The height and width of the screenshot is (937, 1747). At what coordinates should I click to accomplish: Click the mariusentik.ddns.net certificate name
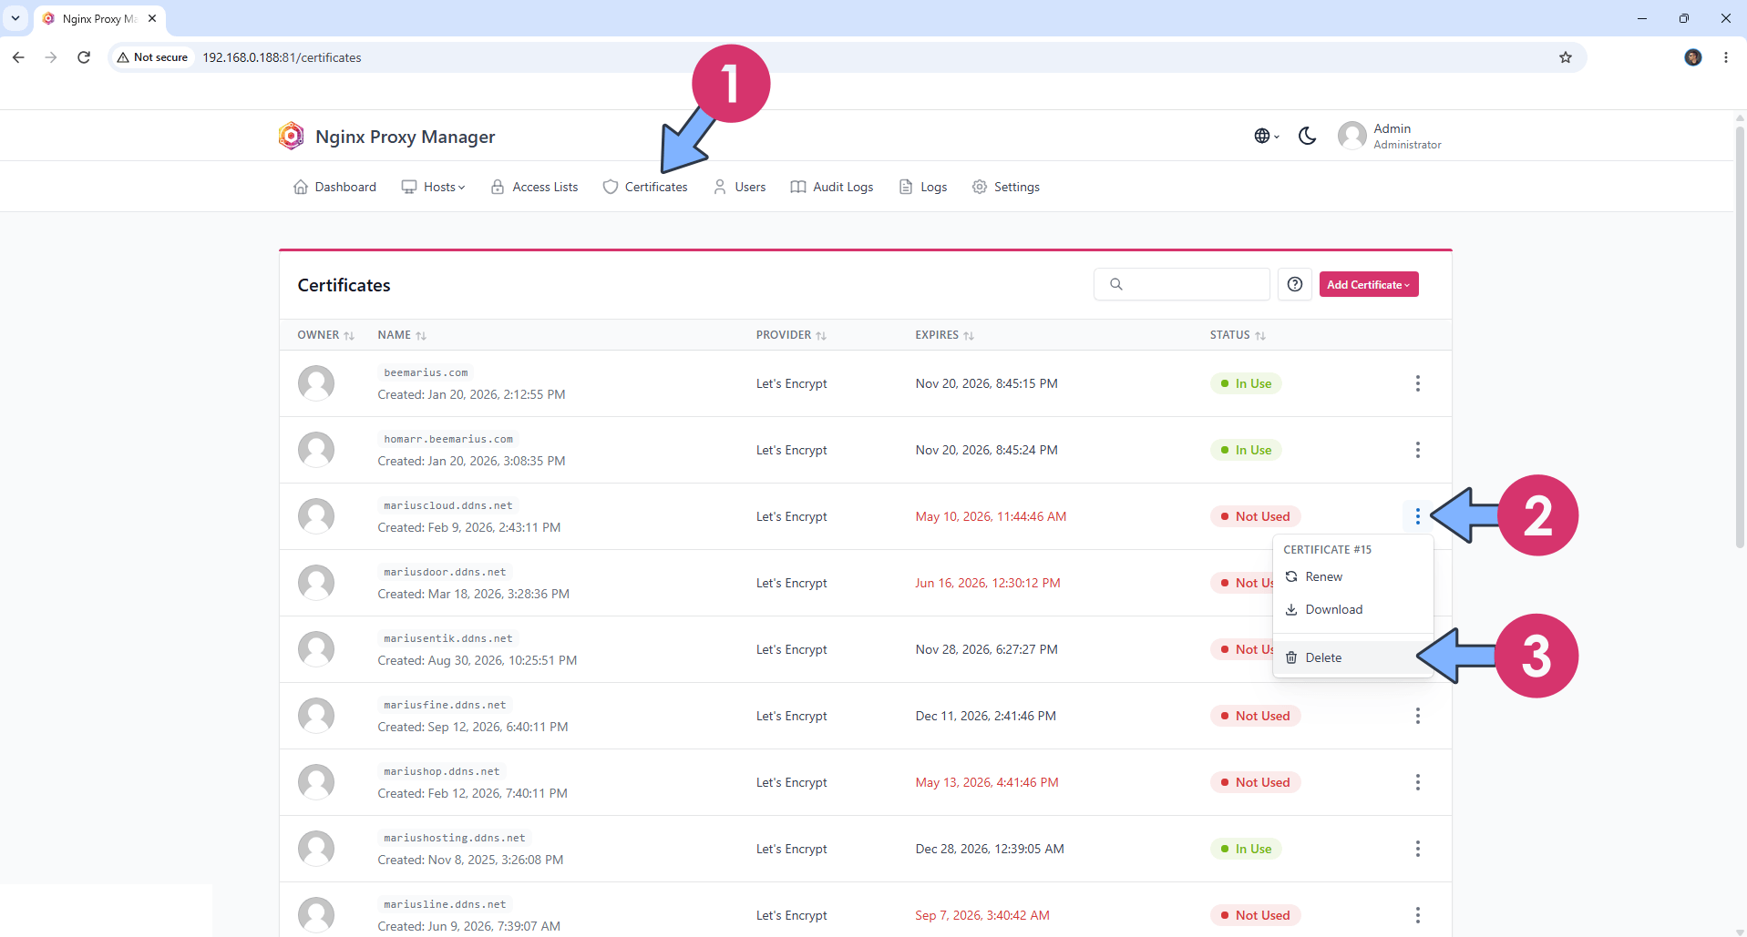click(448, 638)
